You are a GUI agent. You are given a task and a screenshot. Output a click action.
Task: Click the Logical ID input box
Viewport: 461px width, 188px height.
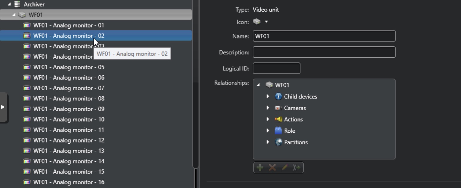tap(276, 68)
